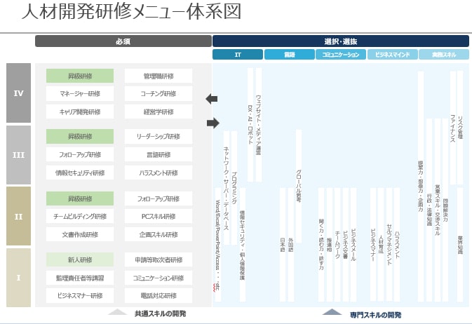472x324 pixels.
Task: Click the vertical 提案力・想像力・企画力 bar
Action: pos(421,187)
